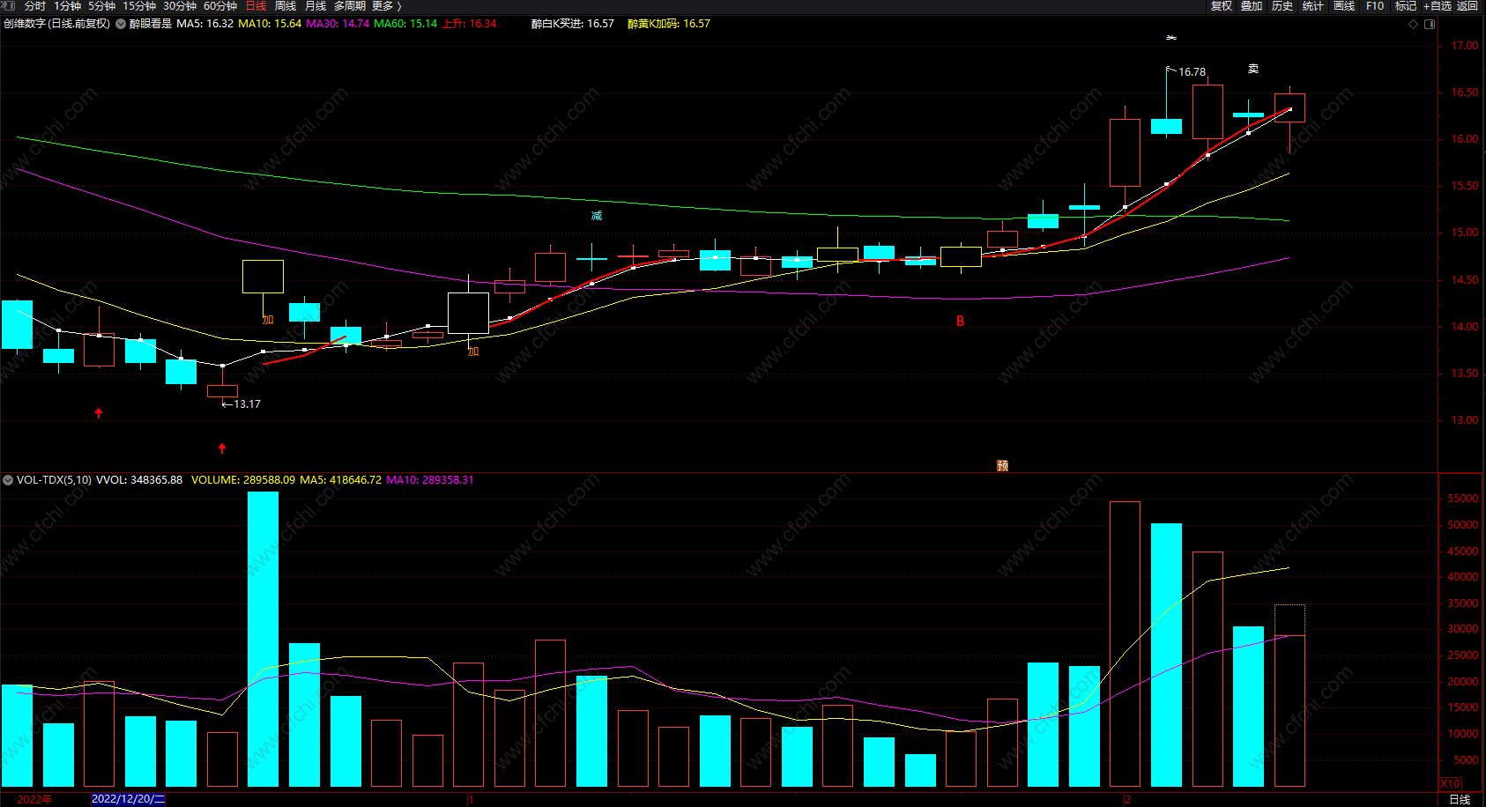Switch to 分时 intraday view
Viewport: 1486px width, 807px height.
(x=34, y=6)
